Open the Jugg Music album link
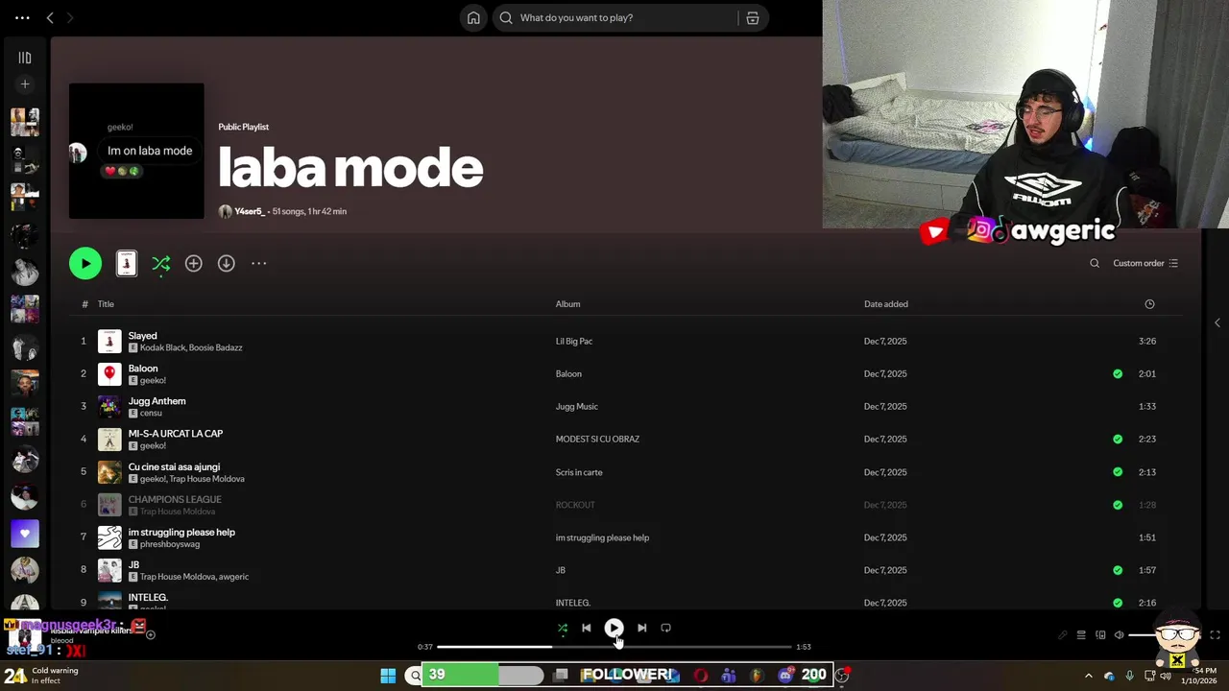 tap(576, 407)
